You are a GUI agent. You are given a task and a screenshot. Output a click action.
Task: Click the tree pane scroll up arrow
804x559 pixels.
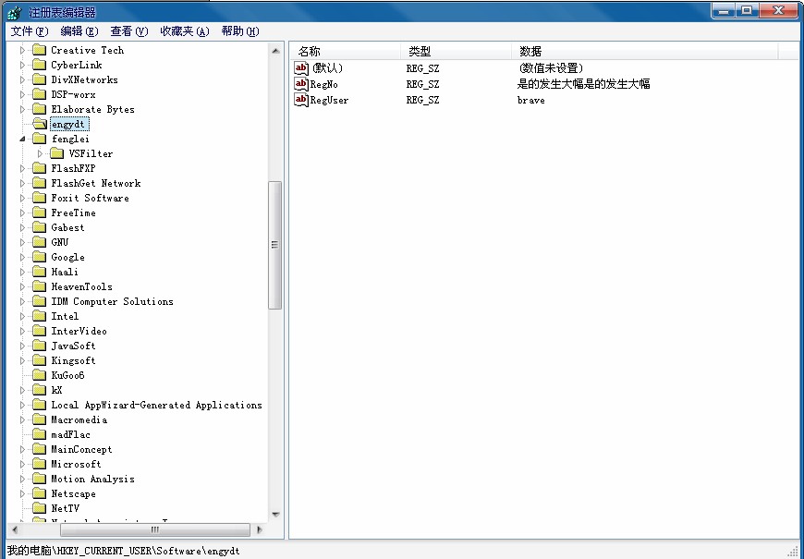pyautogui.click(x=275, y=50)
